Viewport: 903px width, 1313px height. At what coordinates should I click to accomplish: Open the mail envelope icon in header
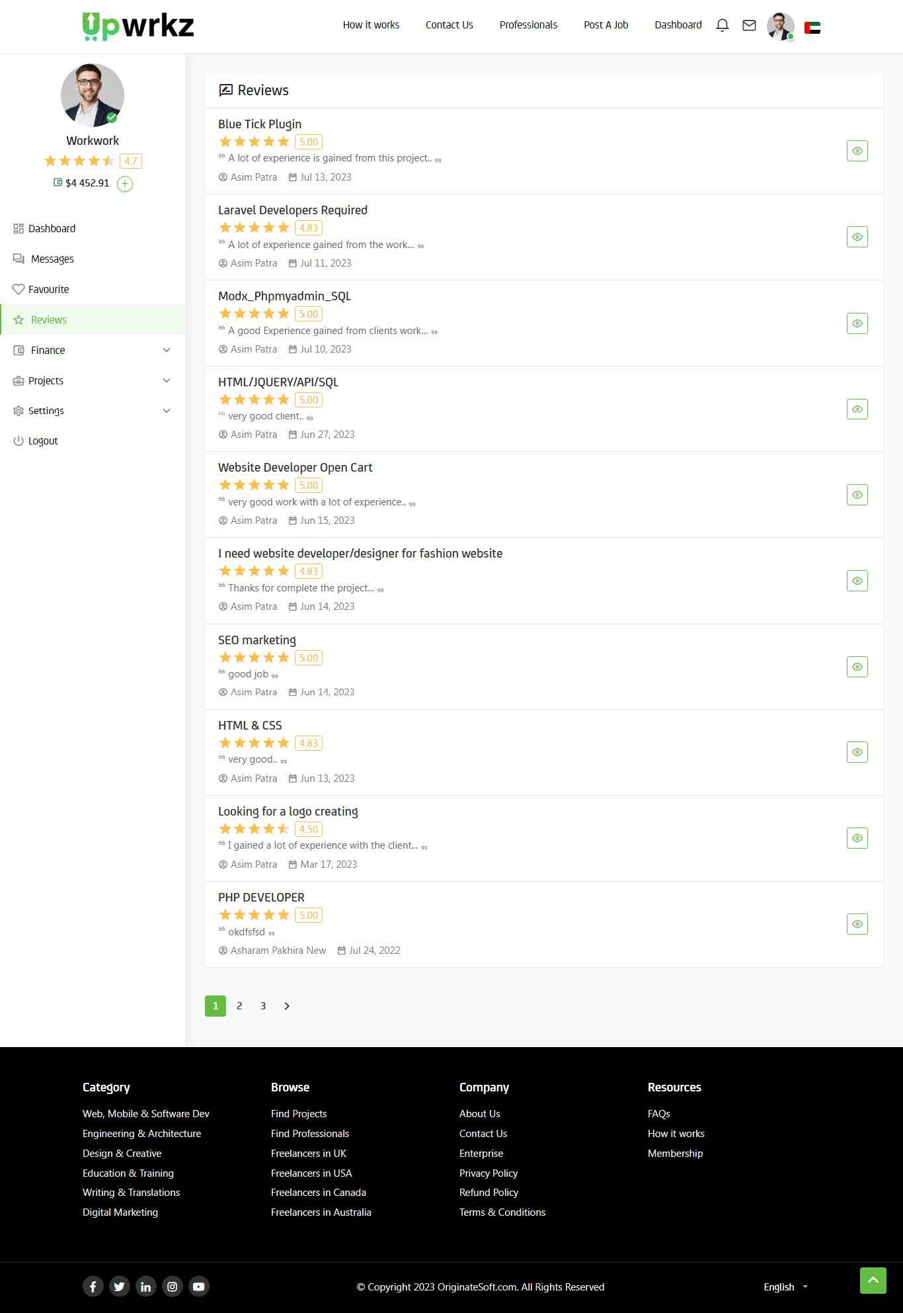pyautogui.click(x=749, y=25)
